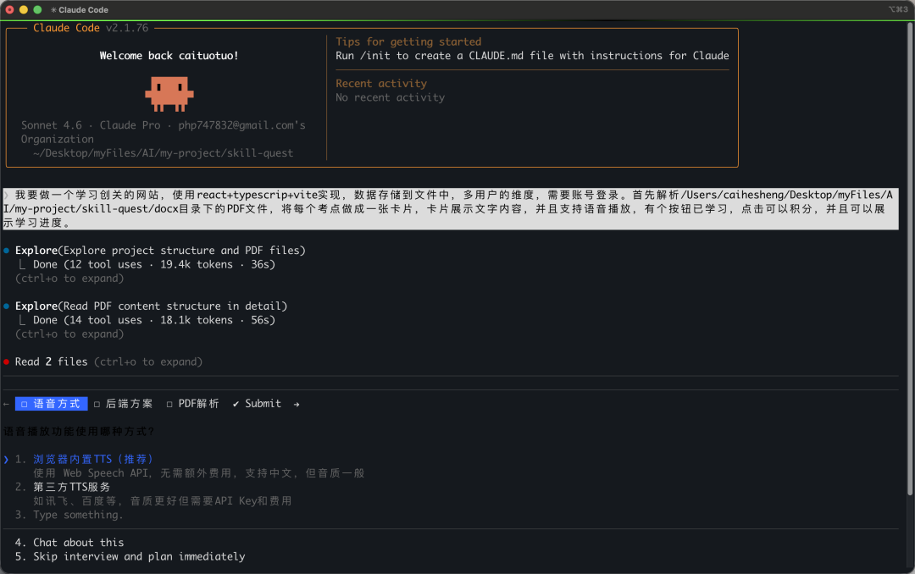Viewport: 915px width, 574px height.
Task: Open the Submit tab
Action: coord(257,404)
